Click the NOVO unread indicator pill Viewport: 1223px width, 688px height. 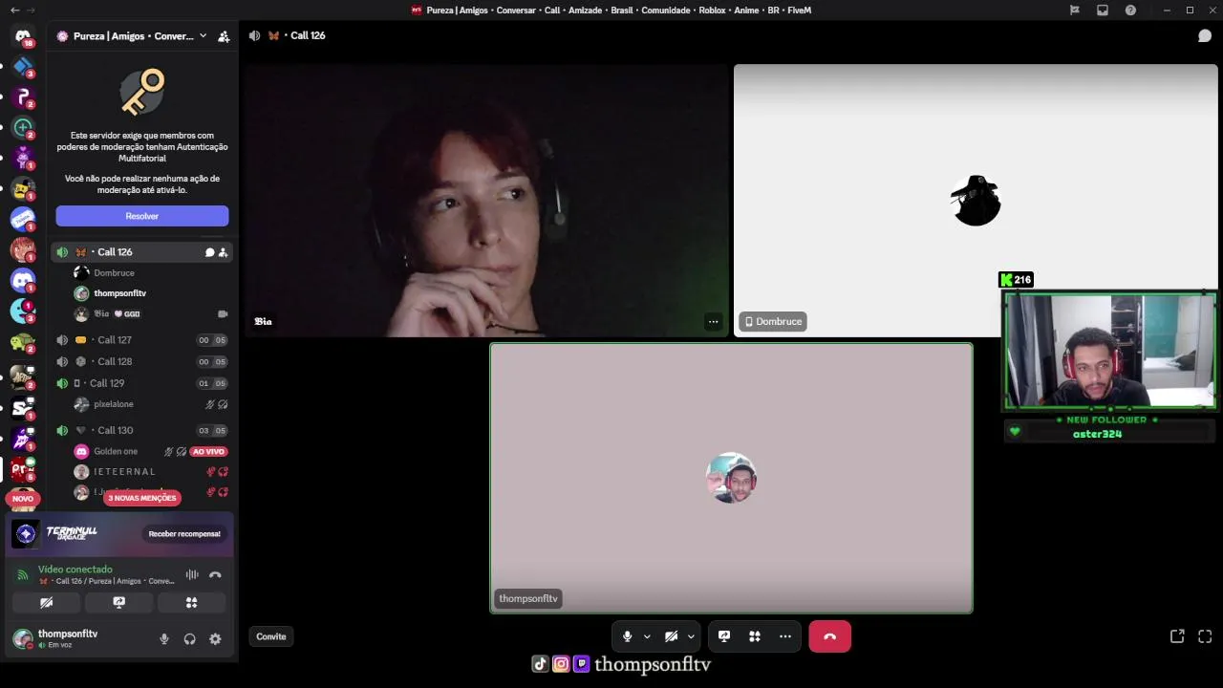[x=23, y=498]
